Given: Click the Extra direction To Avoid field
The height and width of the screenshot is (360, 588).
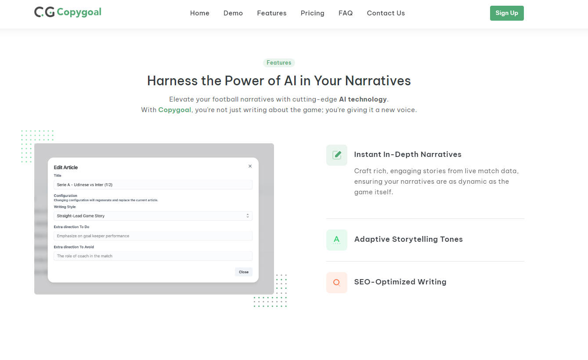Looking at the screenshot, I should click(153, 256).
